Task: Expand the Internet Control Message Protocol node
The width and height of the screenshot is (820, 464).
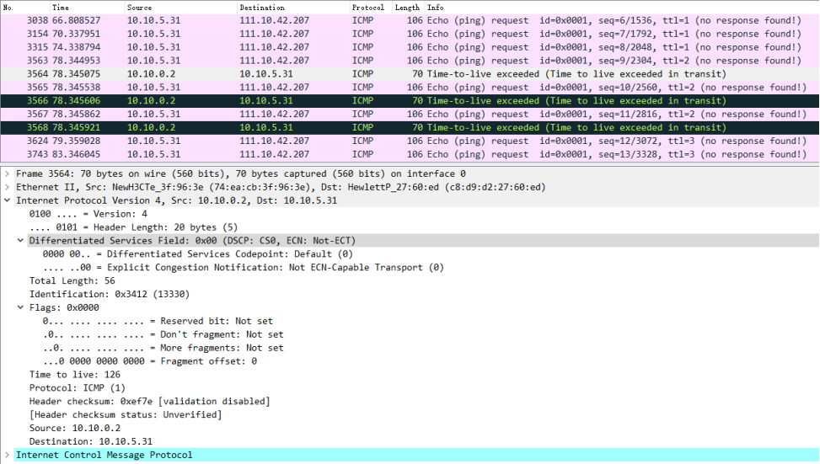Action: (x=8, y=455)
